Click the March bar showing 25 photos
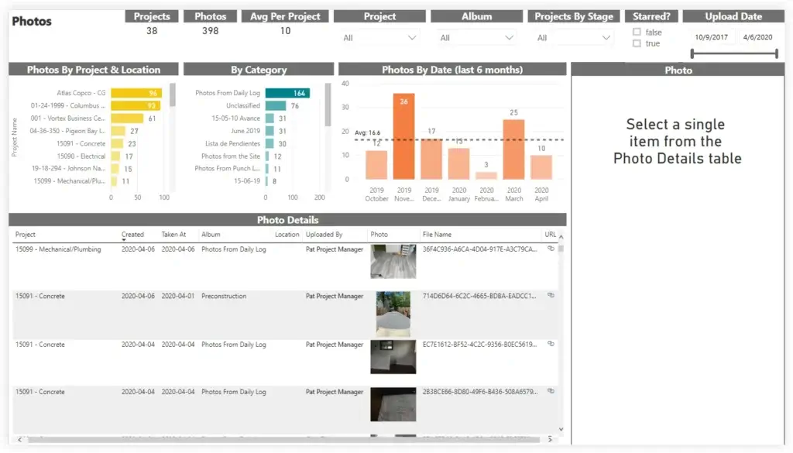793x453 pixels. [514, 147]
